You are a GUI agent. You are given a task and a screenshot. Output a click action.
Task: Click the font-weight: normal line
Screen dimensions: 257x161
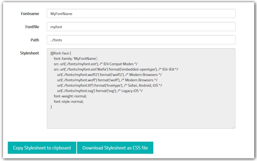tap(70, 96)
